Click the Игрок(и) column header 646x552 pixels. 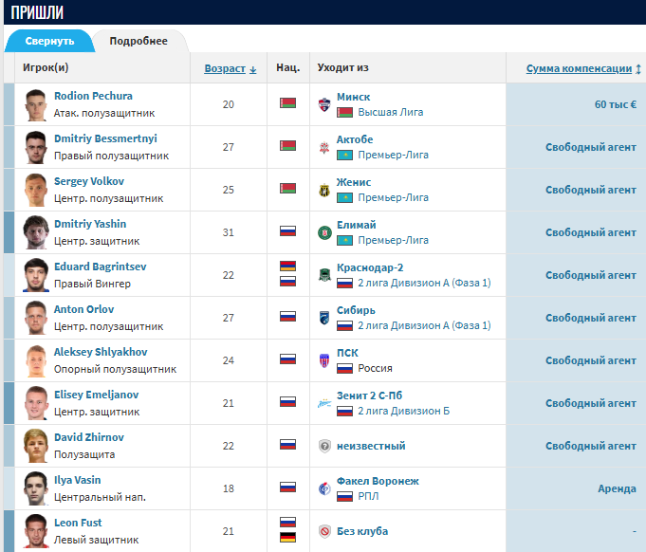(x=46, y=67)
